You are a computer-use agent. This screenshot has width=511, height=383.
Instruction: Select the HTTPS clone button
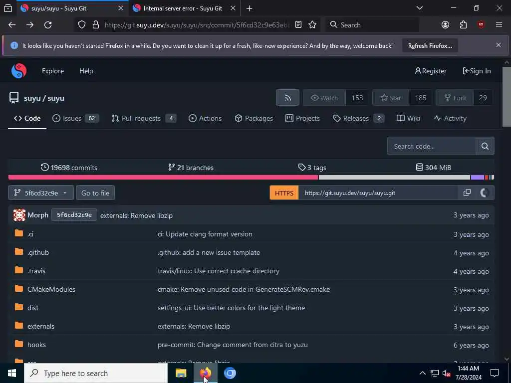tap(284, 193)
